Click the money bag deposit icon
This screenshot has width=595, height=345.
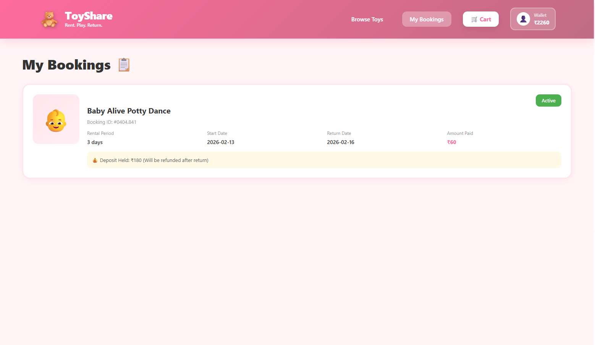(x=95, y=160)
